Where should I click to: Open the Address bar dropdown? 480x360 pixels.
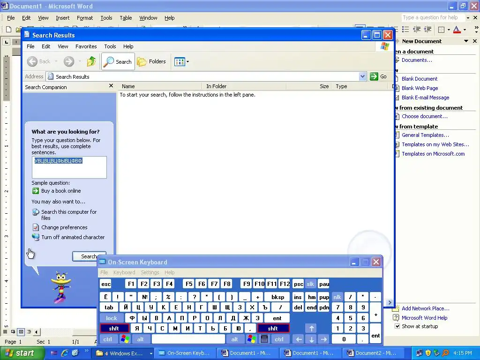362,76
